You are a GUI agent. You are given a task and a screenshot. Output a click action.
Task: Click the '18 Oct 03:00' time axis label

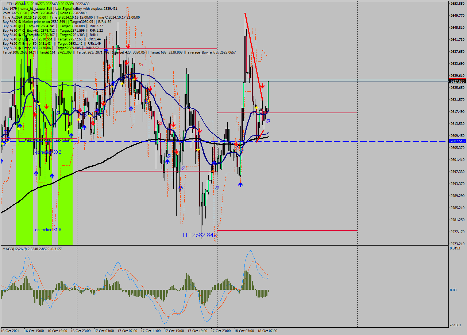point(244,331)
